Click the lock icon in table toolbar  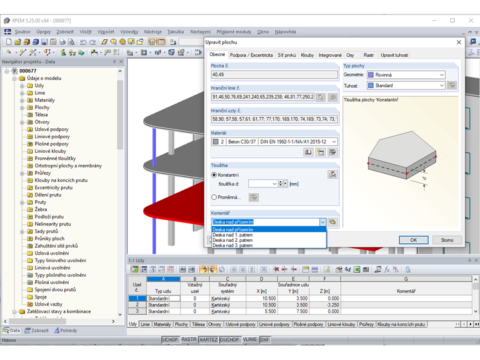[x=408, y=270]
